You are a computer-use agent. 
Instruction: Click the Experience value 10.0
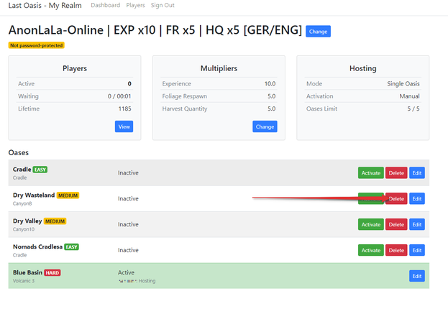(x=270, y=83)
